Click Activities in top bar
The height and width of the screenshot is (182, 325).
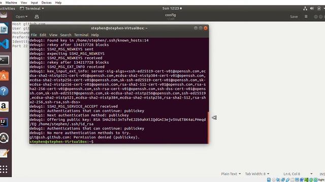coord(7,9)
